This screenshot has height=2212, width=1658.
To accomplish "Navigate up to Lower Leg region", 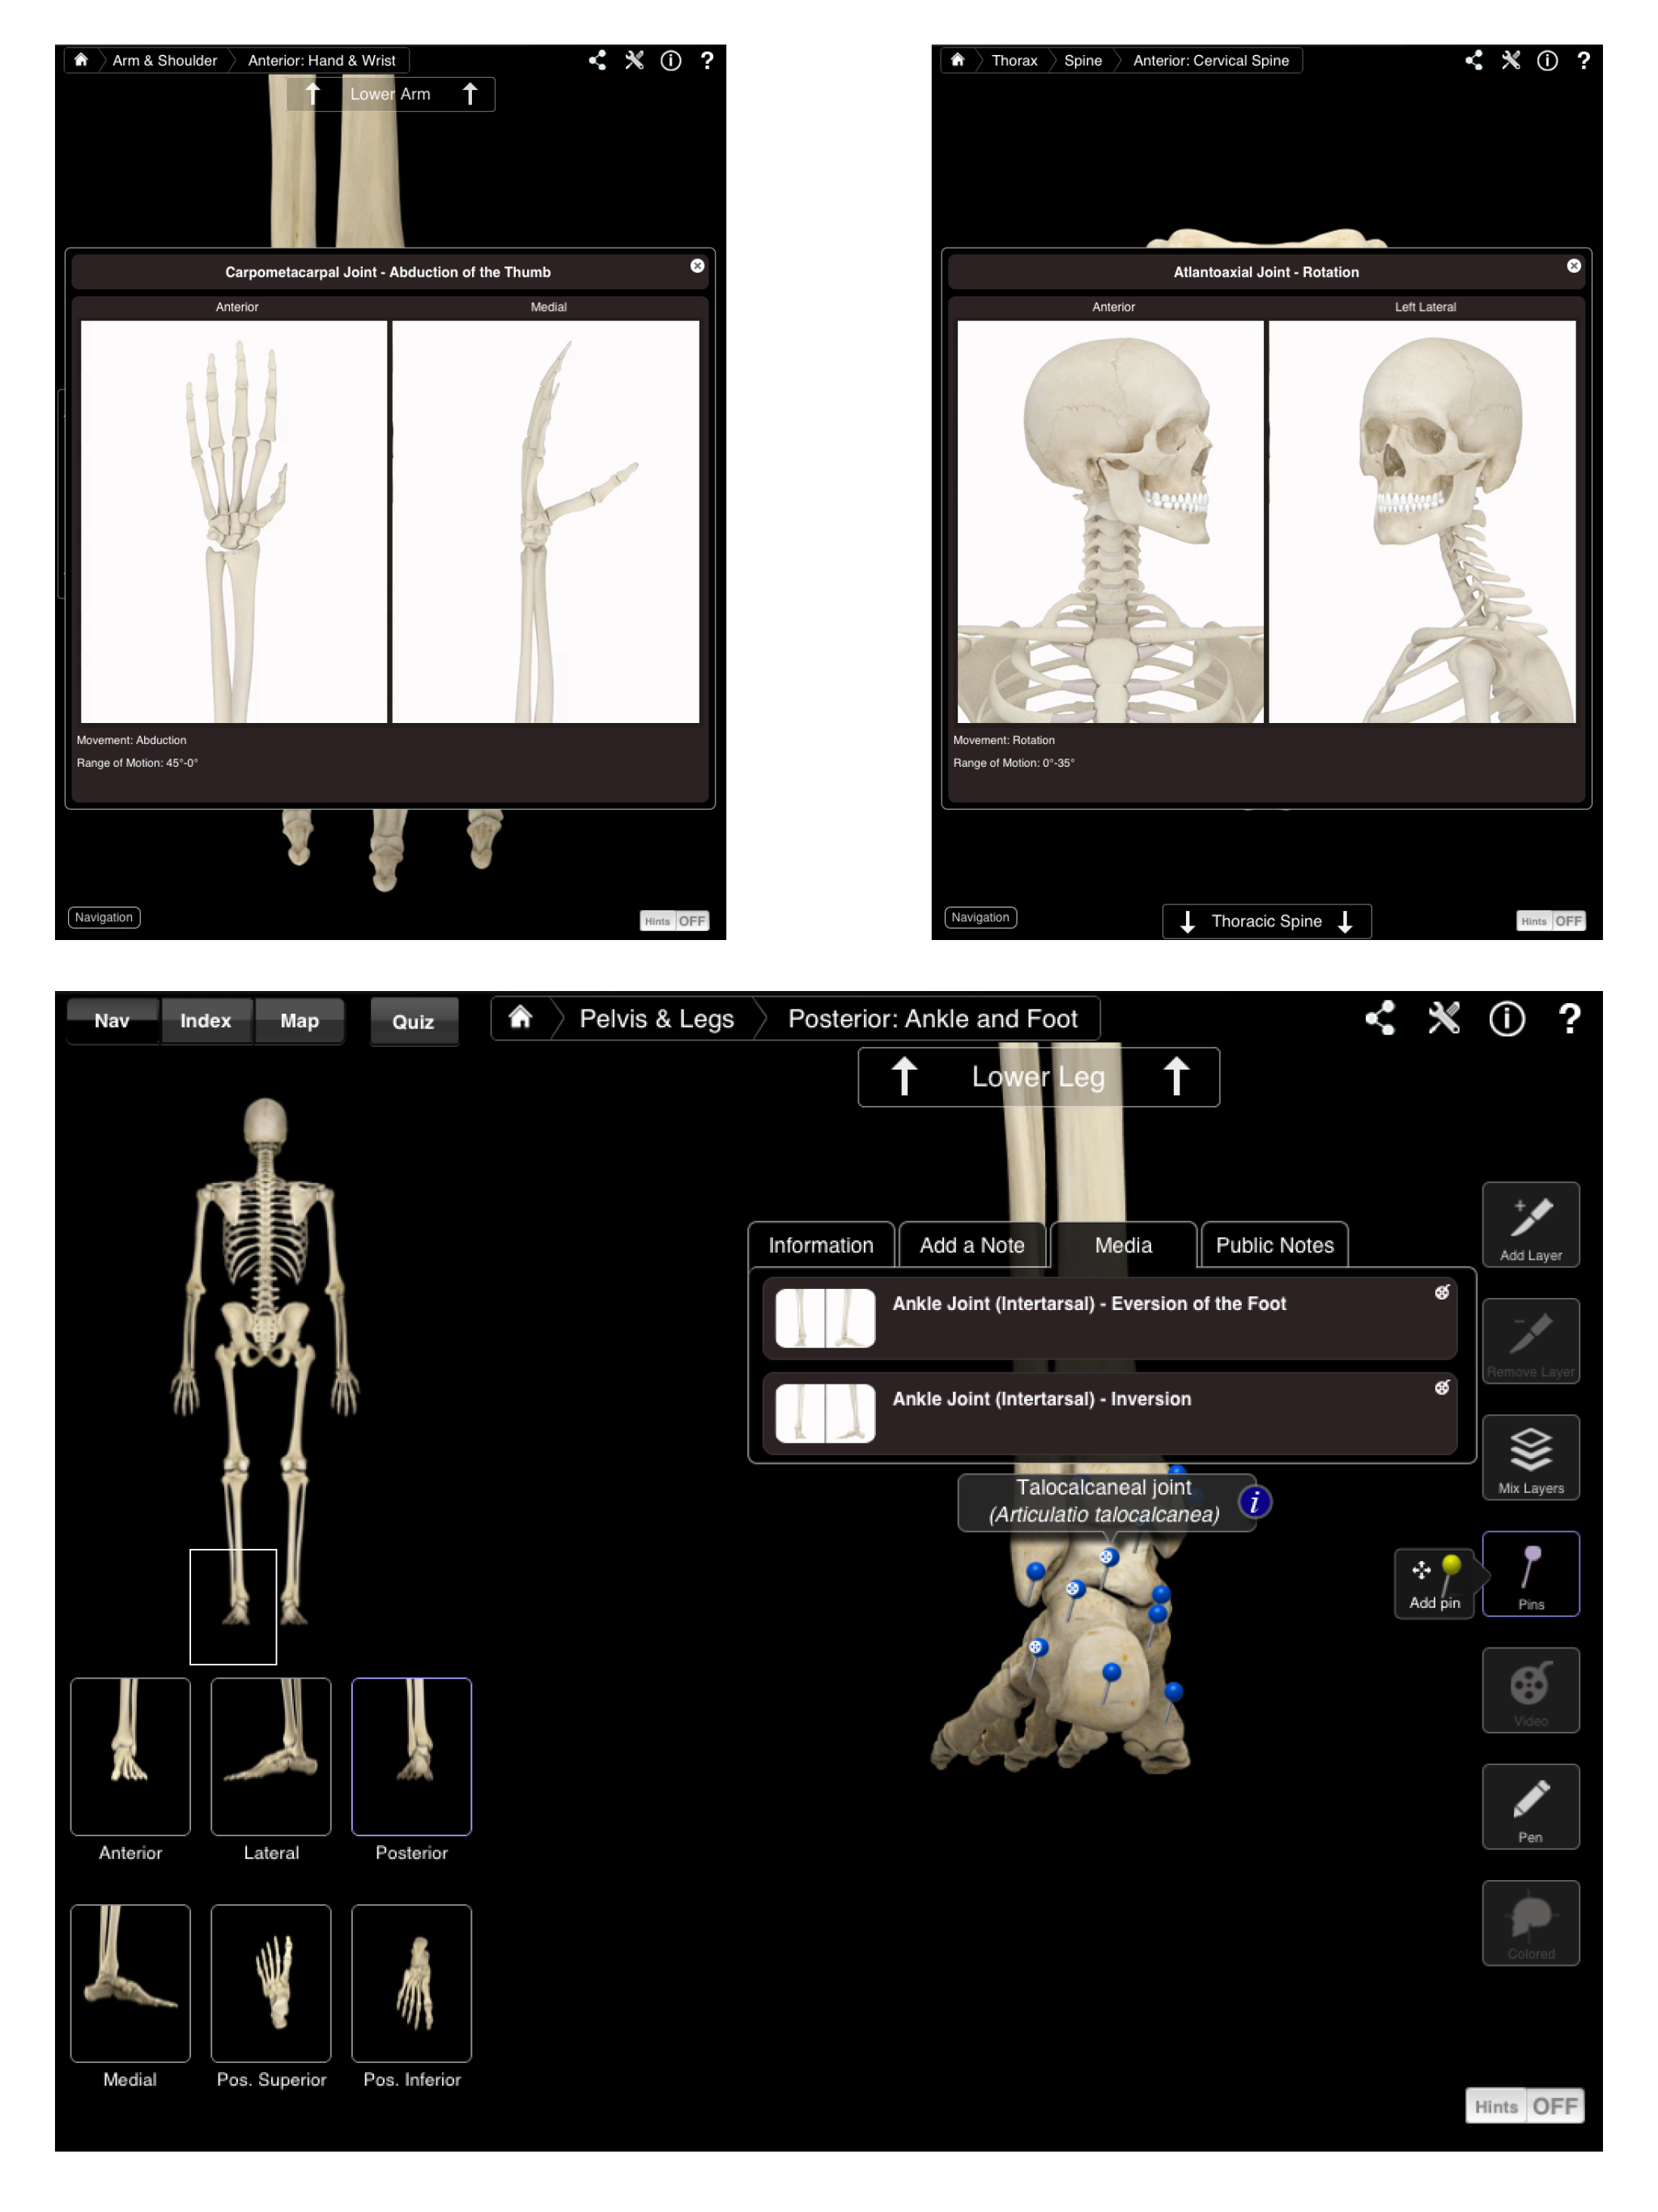I will (1038, 1077).
